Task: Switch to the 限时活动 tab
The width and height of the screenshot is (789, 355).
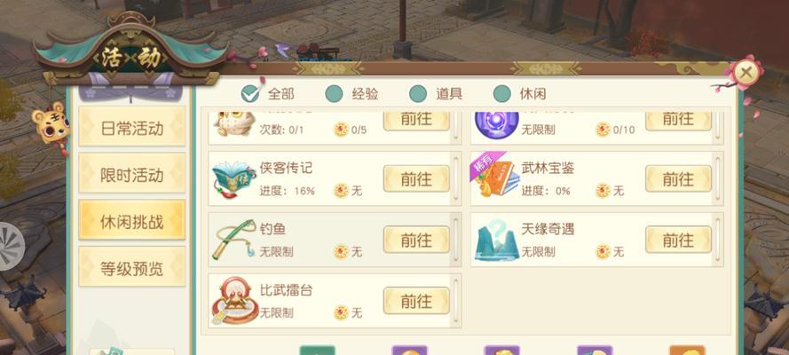Action: point(132,175)
